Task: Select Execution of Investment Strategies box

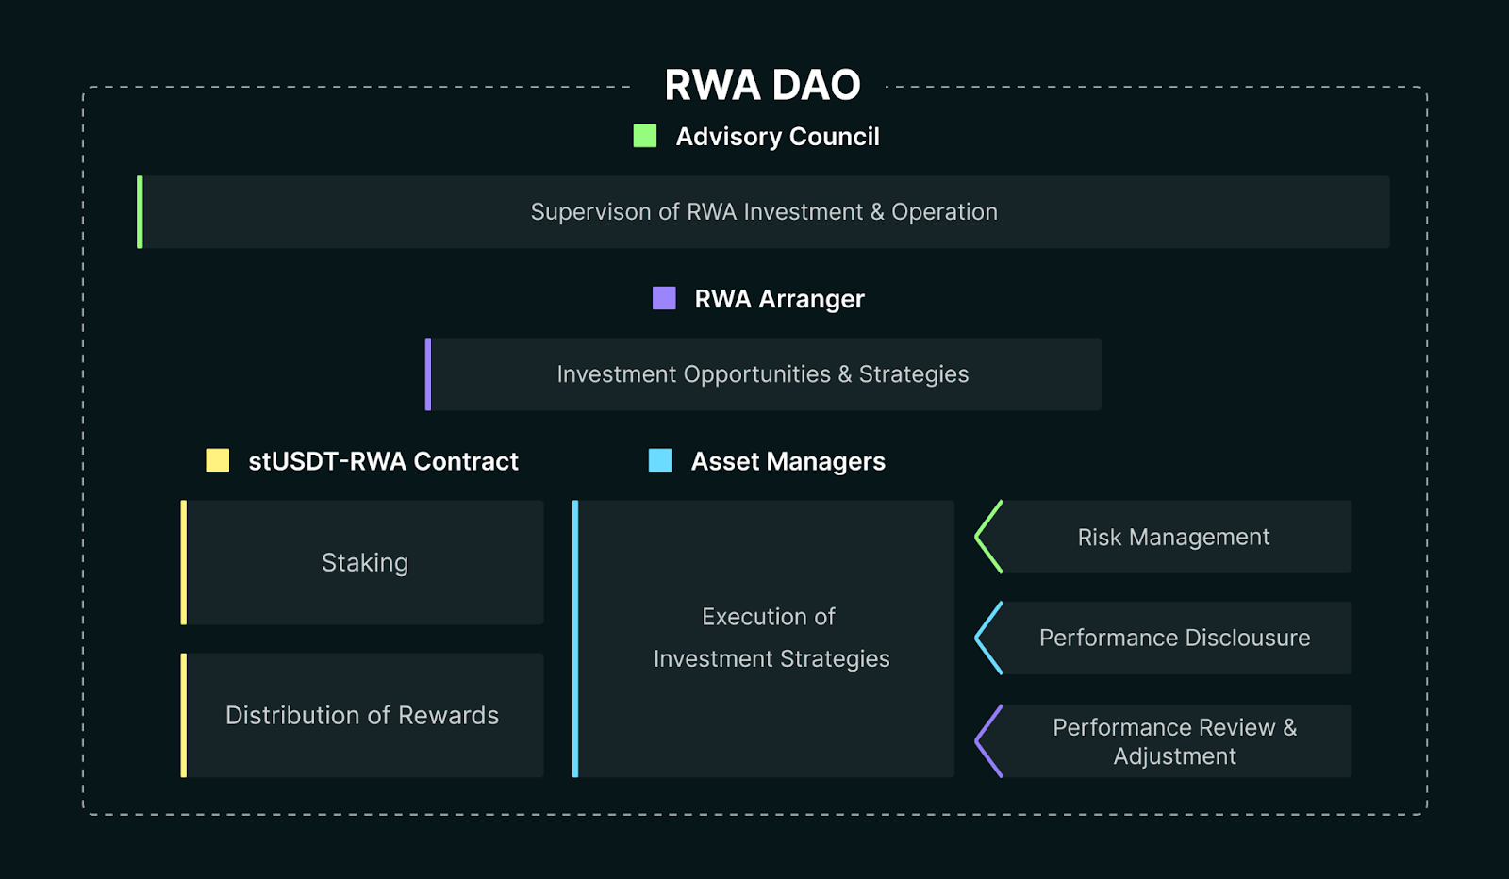Action: coord(763,639)
